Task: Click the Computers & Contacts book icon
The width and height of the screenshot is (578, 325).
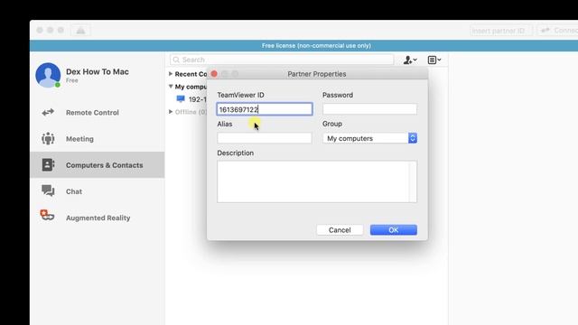Action: (48, 165)
